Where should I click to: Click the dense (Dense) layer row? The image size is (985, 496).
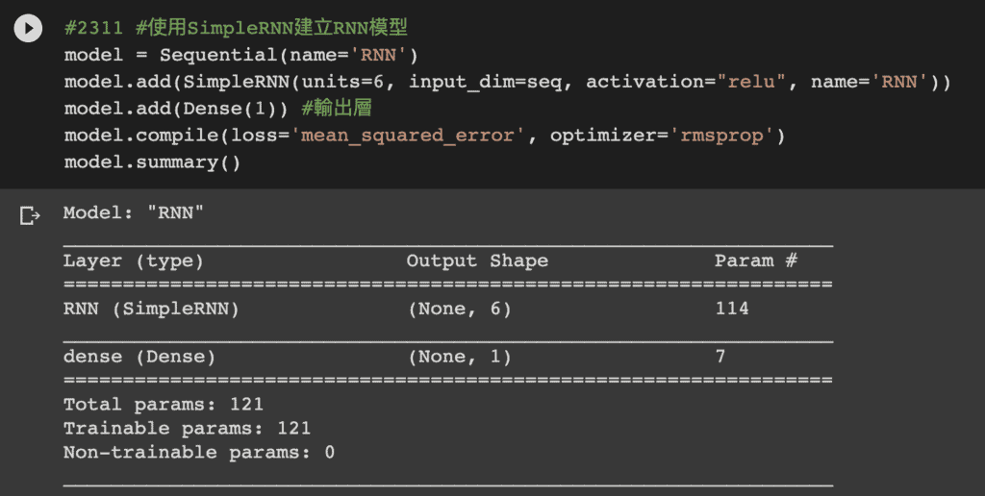click(x=448, y=357)
